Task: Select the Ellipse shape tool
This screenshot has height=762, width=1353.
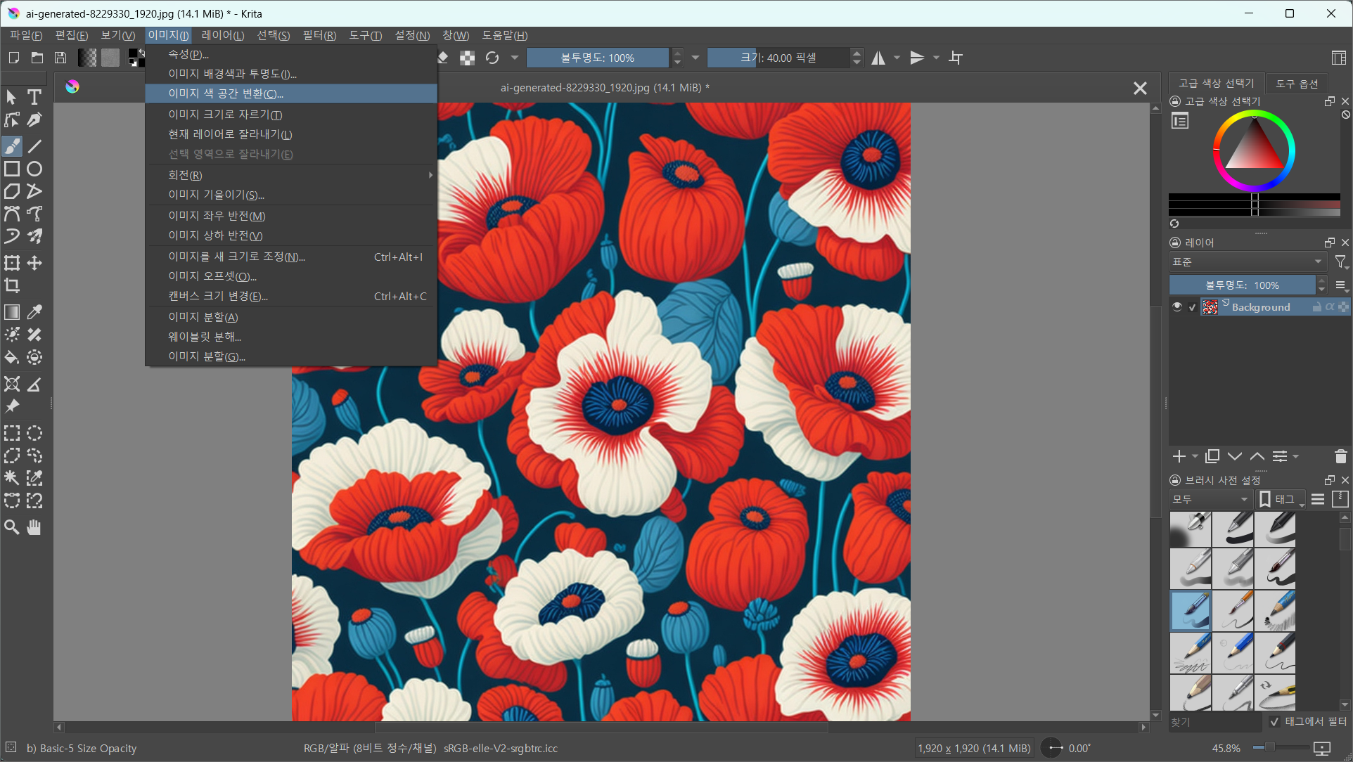Action: (34, 169)
